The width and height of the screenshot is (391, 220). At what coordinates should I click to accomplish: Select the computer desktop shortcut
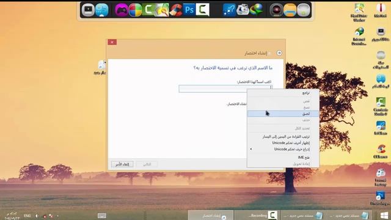[x=381, y=35]
